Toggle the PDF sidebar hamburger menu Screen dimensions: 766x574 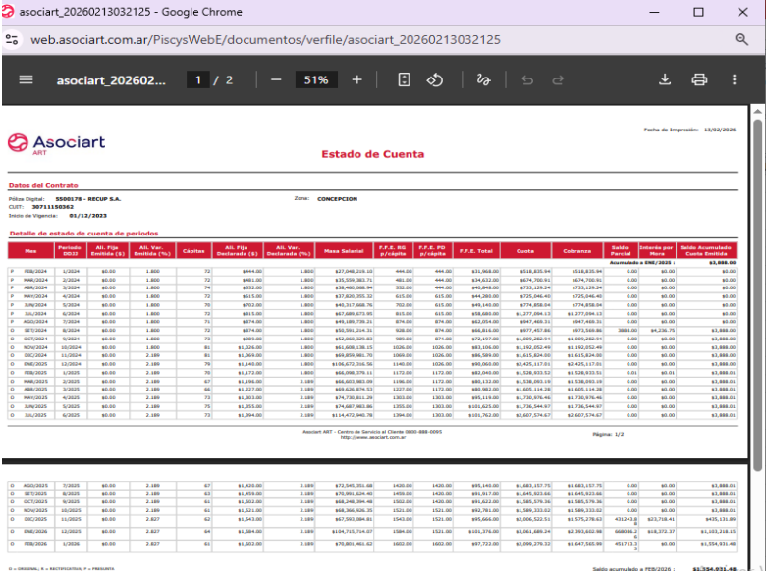point(27,79)
